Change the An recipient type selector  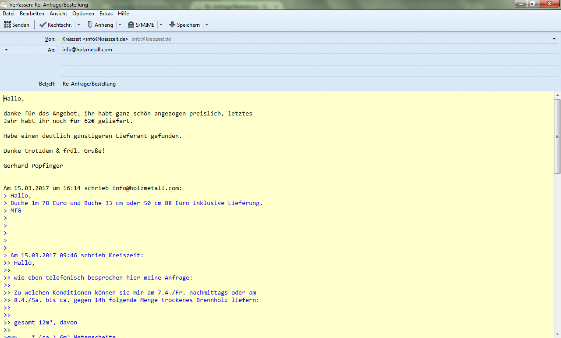tap(6, 50)
